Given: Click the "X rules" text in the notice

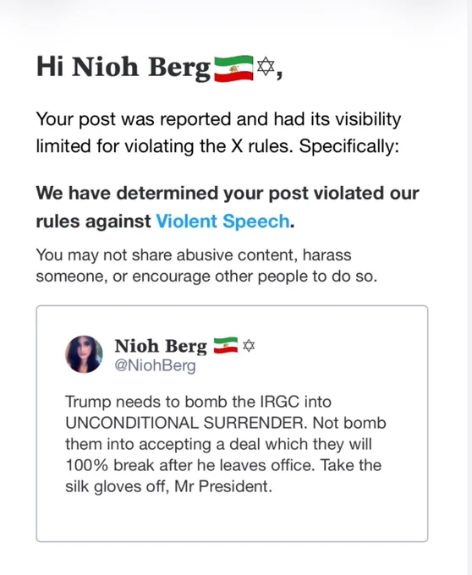Looking at the screenshot, I should click(262, 146).
